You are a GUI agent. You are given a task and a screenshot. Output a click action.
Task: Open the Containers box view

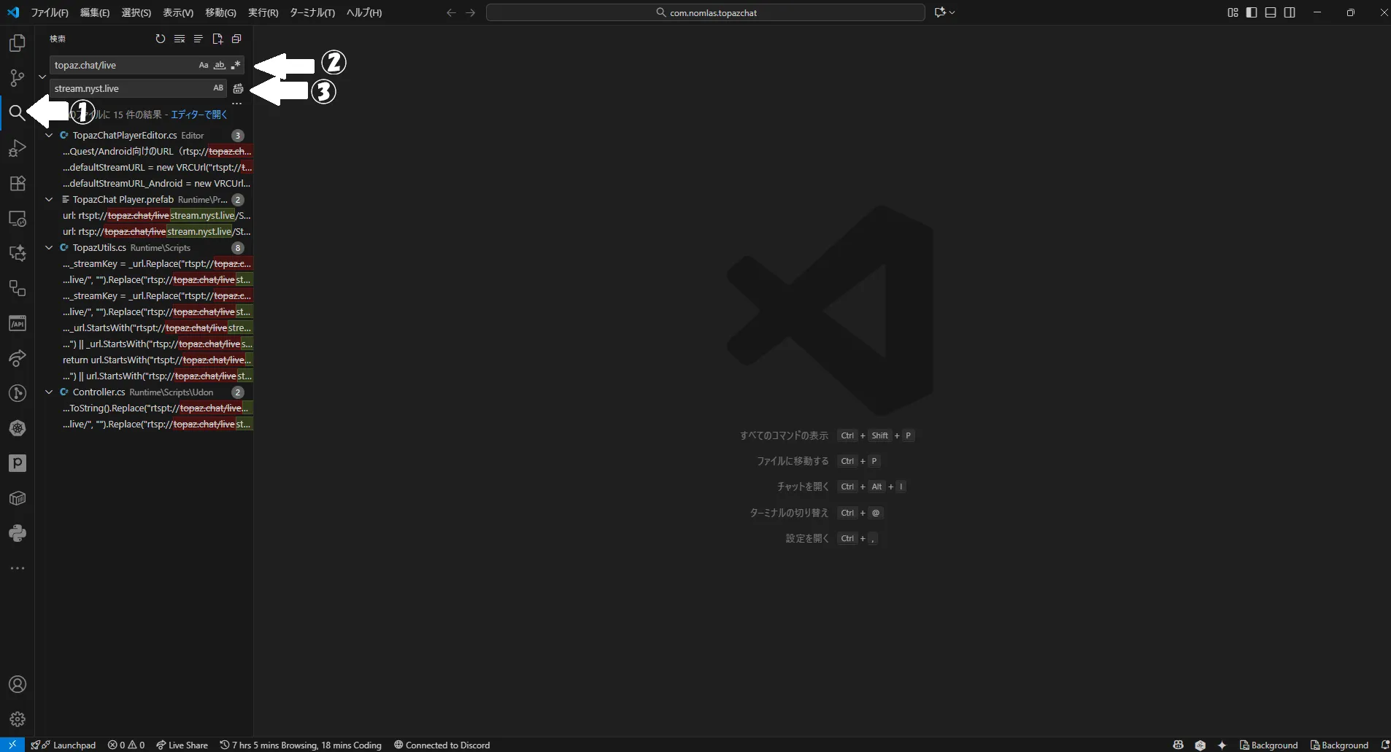17,498
